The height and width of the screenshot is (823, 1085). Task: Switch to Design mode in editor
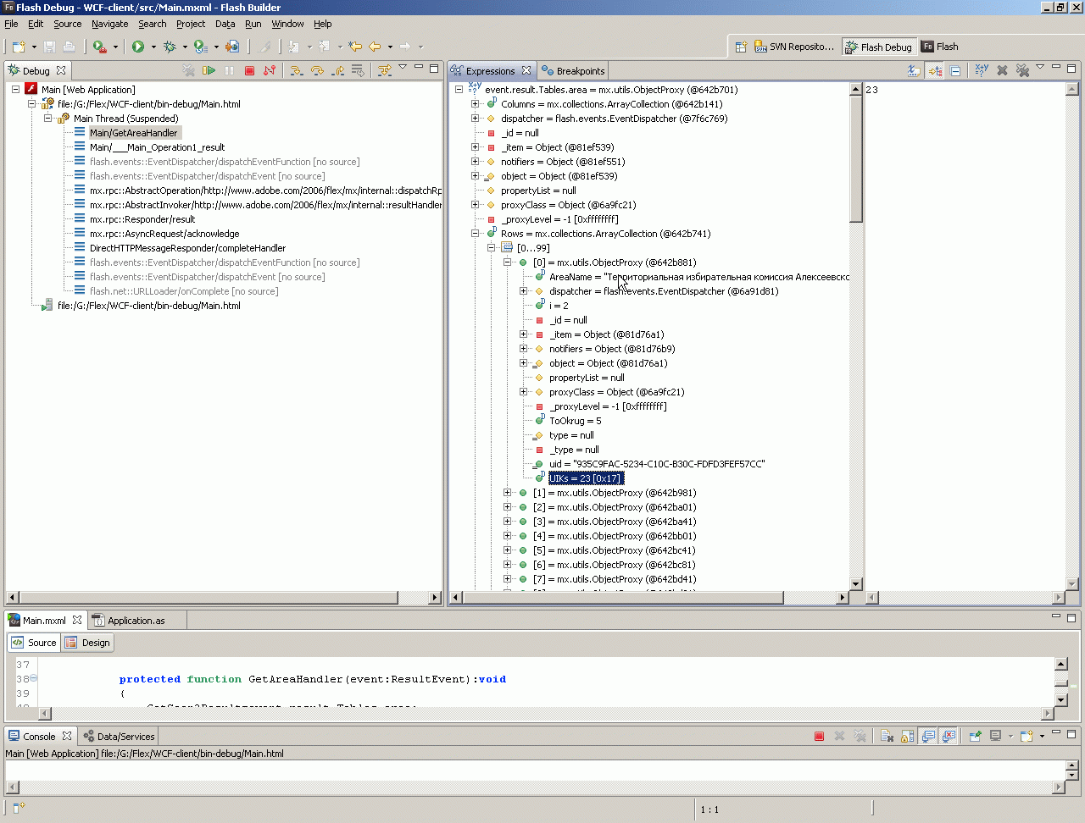click(x=87, y=643)
